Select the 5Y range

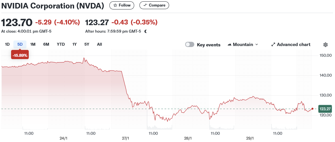tap(87, 44)
